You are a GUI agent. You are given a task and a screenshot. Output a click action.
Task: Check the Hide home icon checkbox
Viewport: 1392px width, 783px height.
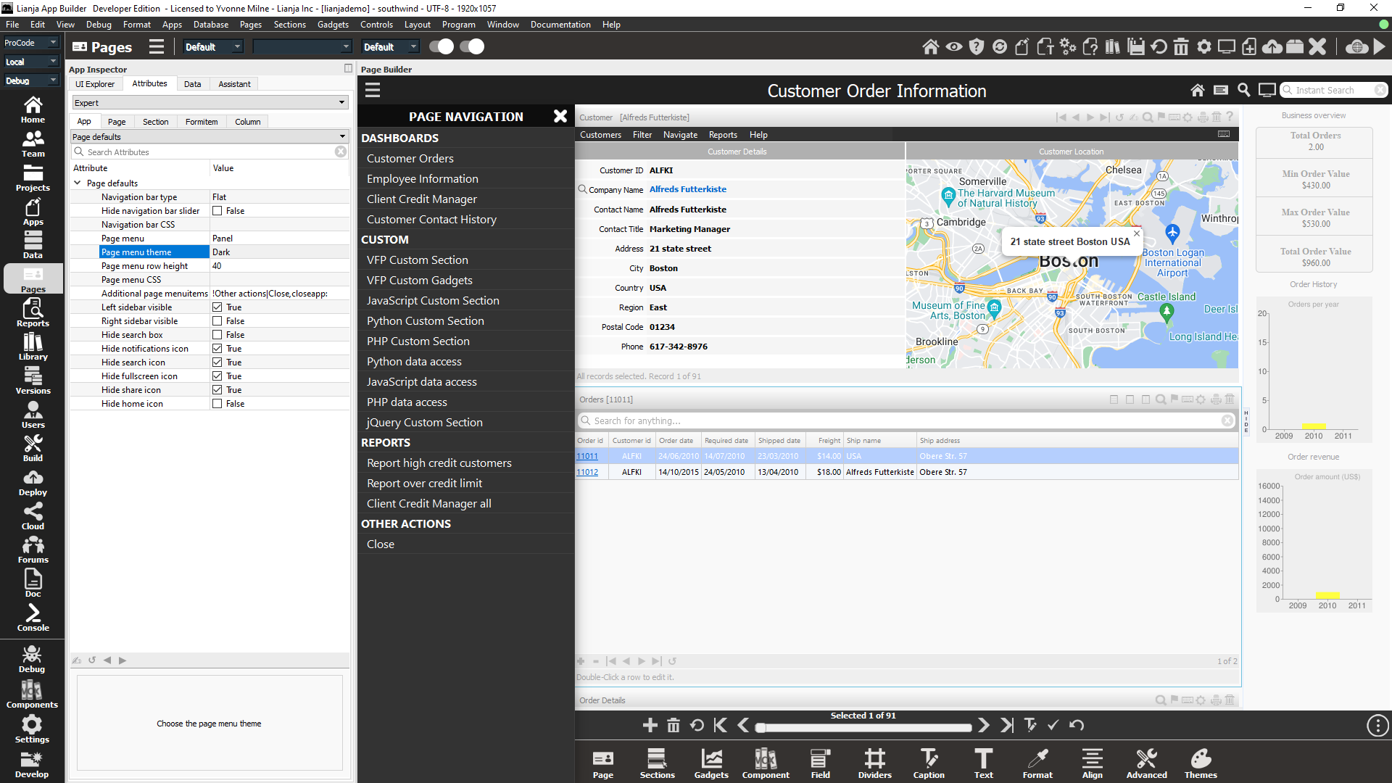[x=217, y=404]
